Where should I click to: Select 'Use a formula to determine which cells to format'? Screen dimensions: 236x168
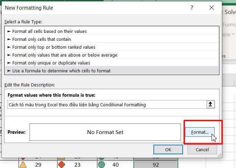tap(112, 71)
